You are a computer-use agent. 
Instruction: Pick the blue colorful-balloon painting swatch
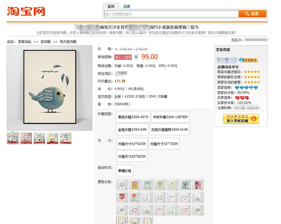click(x=185, y=185)
